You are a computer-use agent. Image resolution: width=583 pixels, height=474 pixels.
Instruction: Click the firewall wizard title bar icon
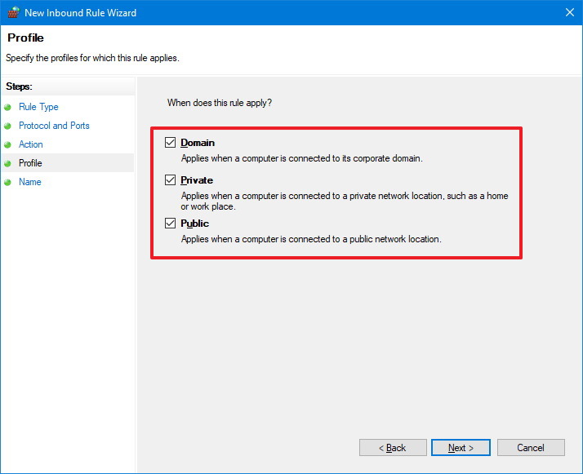coord(13,12)
